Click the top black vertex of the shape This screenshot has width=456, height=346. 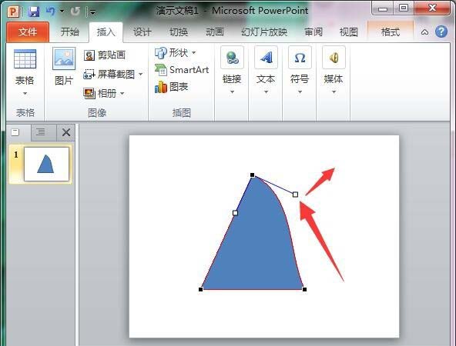(x=253, y=175)
